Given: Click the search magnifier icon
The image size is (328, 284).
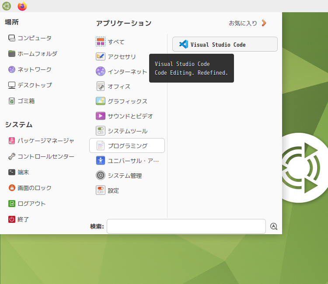Looking at the screenshot, I should (274, 226).
